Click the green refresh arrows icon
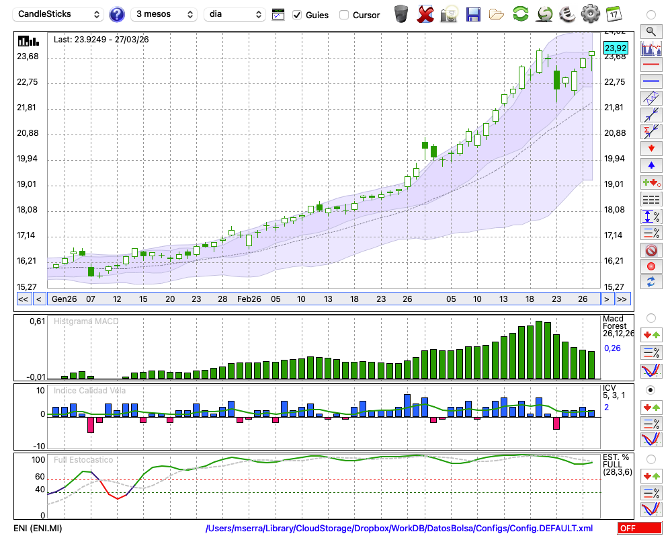Viewport: 672px width, 538px height. coord(520,14)
